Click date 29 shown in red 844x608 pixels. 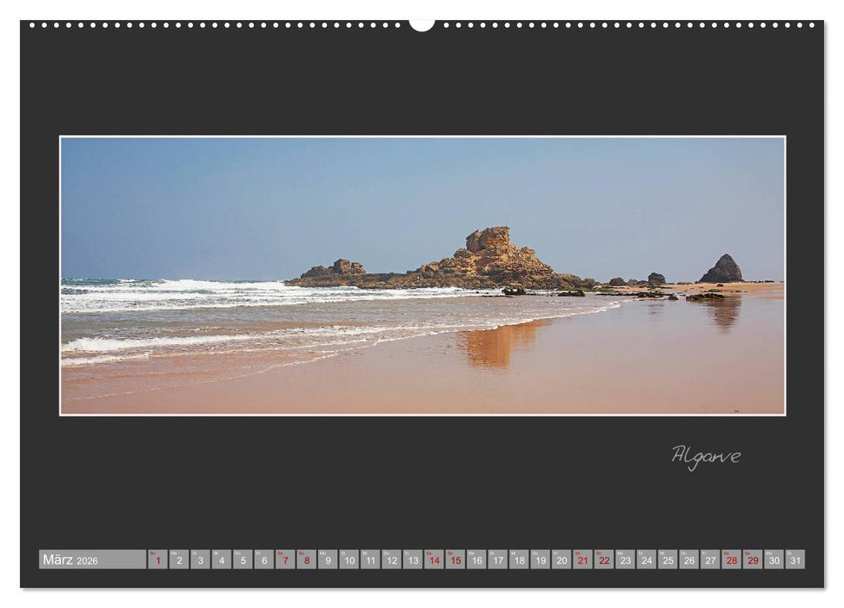point(753,561)
